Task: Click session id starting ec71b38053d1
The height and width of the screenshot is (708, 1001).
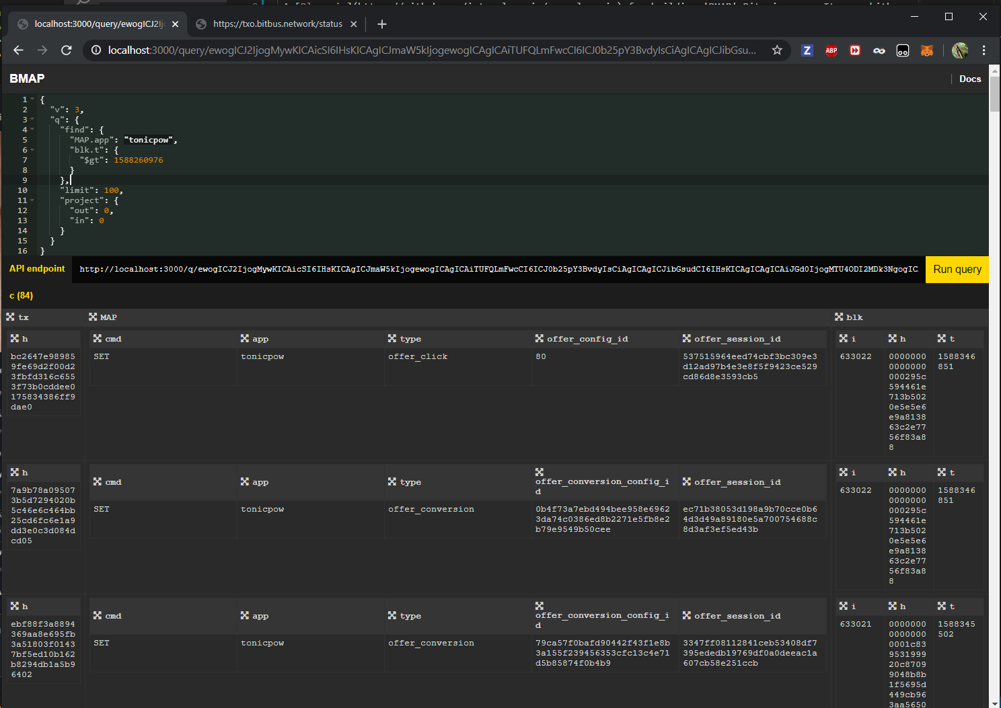Action: coord(750,519)
